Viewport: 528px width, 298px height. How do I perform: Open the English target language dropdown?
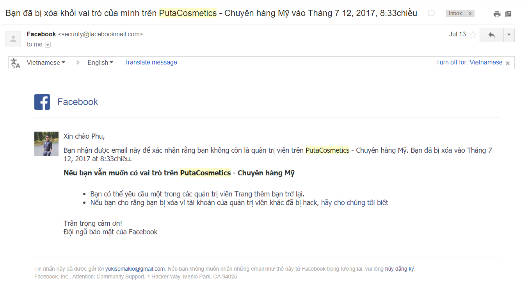pyautogui.click(x=100, y=62)
